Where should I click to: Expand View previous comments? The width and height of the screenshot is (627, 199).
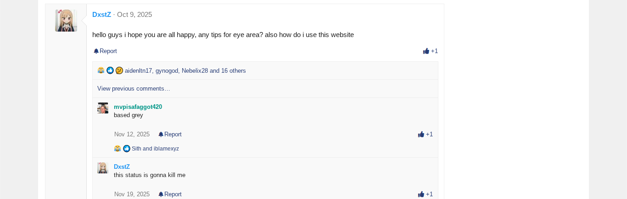tap(134, 89)
